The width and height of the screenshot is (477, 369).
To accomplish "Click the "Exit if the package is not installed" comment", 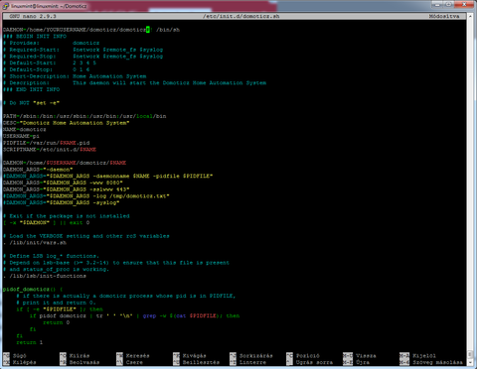I will tap(67, 216).
